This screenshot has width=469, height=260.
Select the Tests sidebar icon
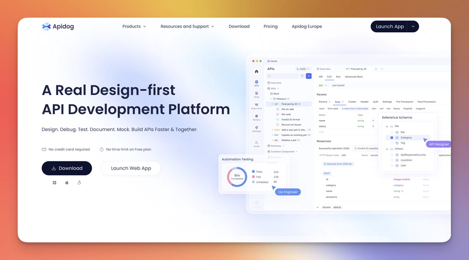coord(256,95)
